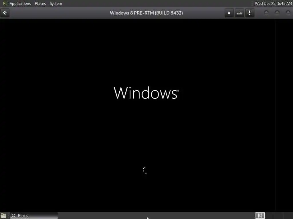
Task: Toggle fullscreen with the square header button
Action: coord(229,13)
